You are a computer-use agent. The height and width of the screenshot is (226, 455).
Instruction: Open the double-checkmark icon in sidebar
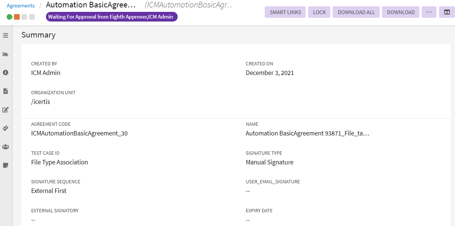6,128
